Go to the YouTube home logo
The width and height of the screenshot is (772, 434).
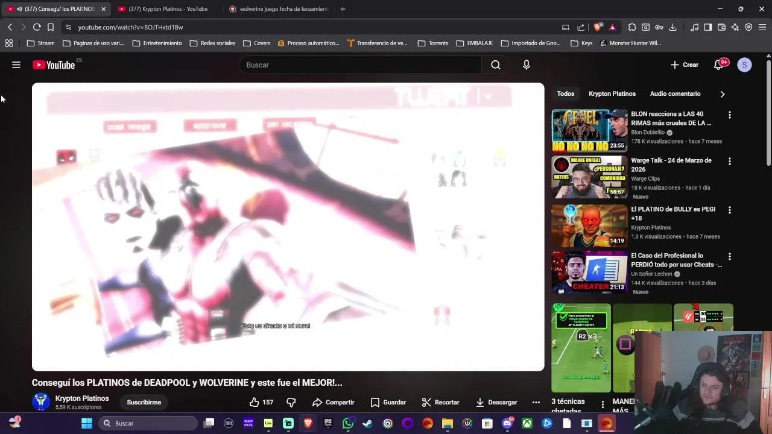53,64
